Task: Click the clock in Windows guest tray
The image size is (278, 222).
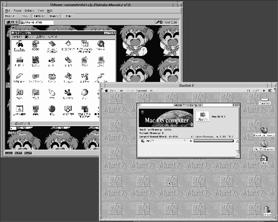Action: [x=170, y=22]
